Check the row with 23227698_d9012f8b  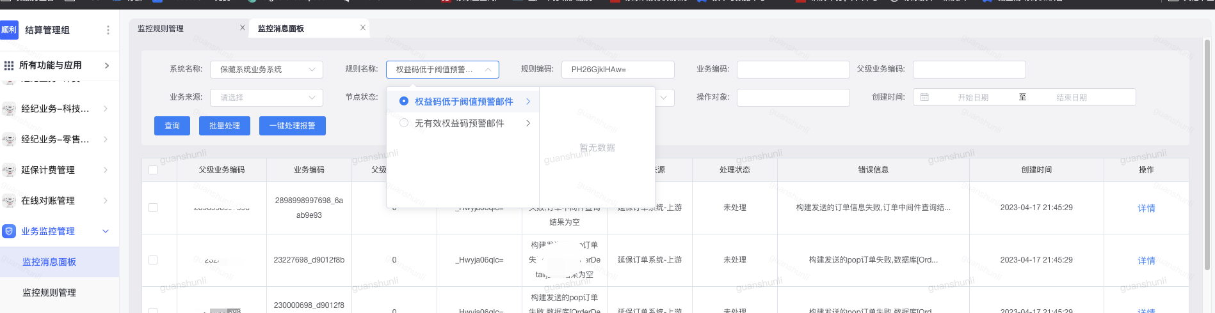click(153, 260)
